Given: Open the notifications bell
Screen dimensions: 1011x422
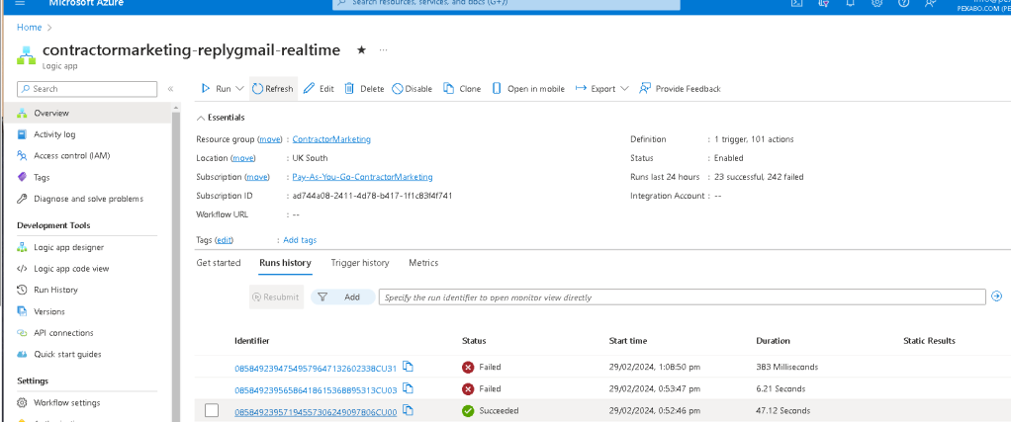Looking at the screenshot, I should (x=850, y=3).
